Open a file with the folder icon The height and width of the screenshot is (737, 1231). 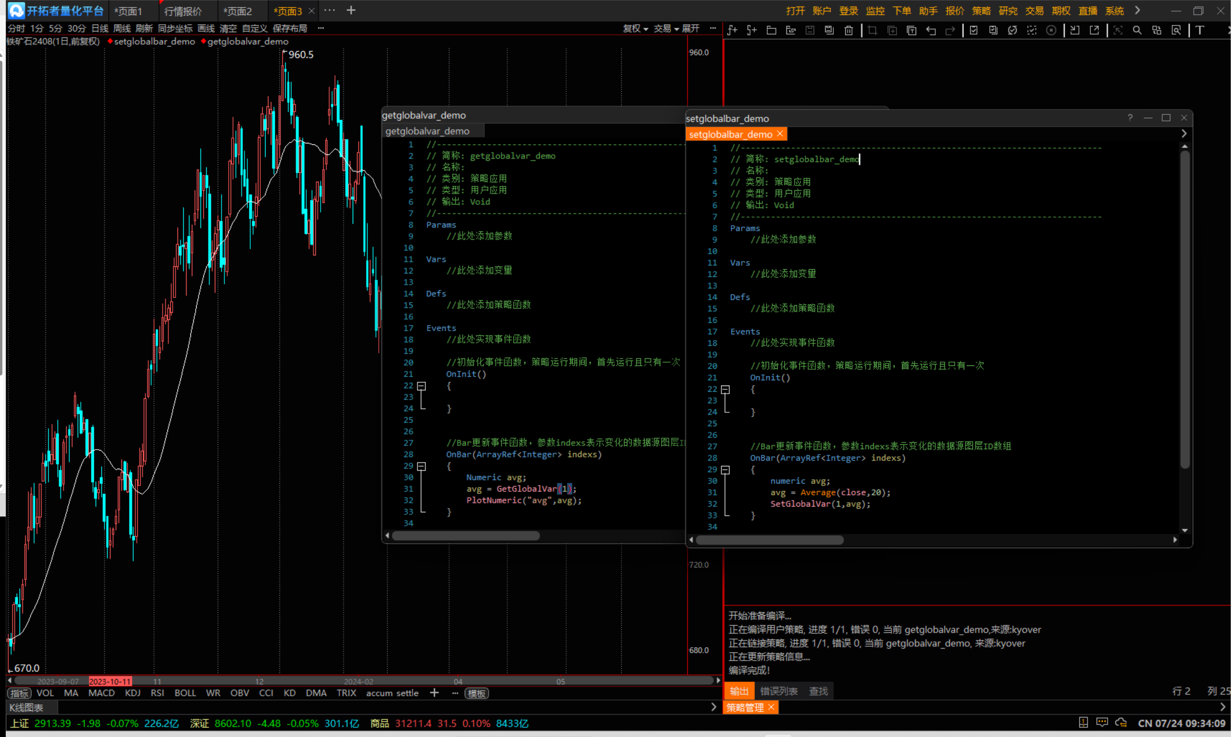coord(772,30)
